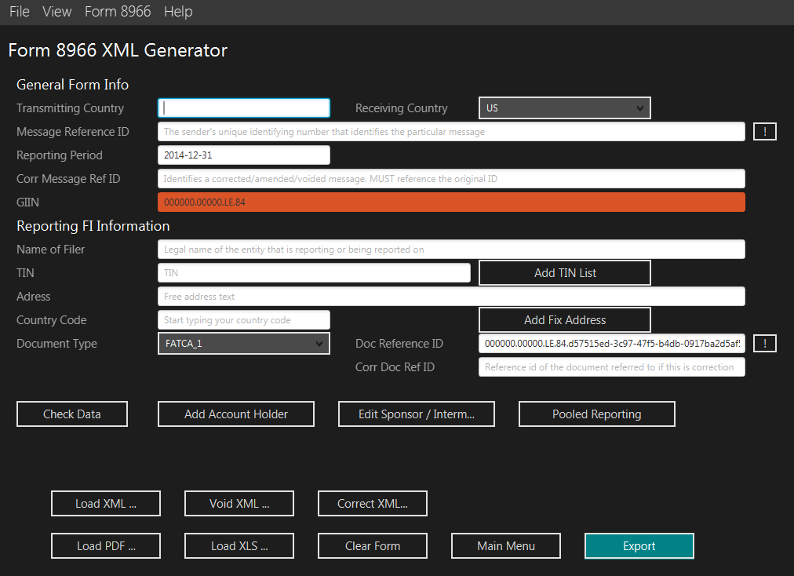
Task: Click the 'Reporting FI Information' section heading
Action: (x=93, y=226)
